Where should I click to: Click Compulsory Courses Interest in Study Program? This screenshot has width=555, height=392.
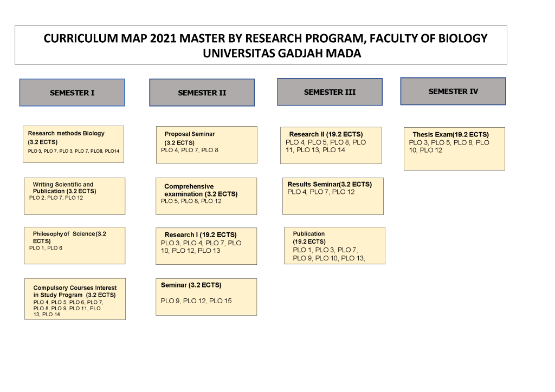[x=75, y=299]
